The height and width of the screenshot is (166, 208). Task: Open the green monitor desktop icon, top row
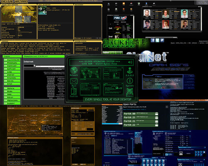[139, 4]
